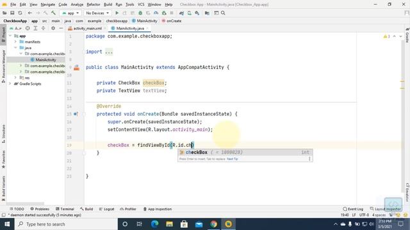Open AVD Manager device icon
Image resolution: width=410 pixels, height=230 pixels.
(x=190, y=13)
